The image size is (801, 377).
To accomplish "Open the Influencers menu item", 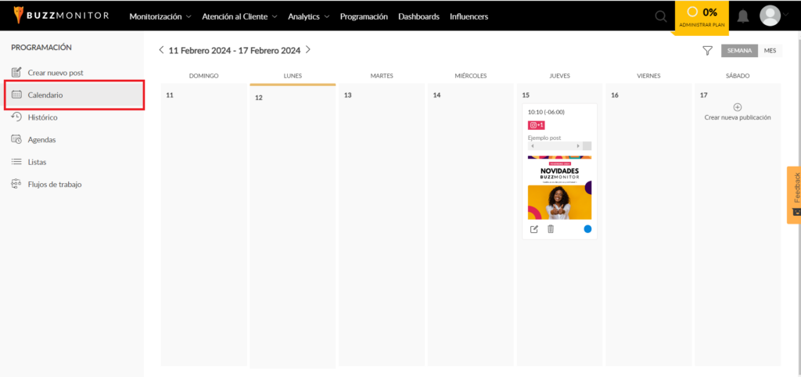I will point(469,16).
